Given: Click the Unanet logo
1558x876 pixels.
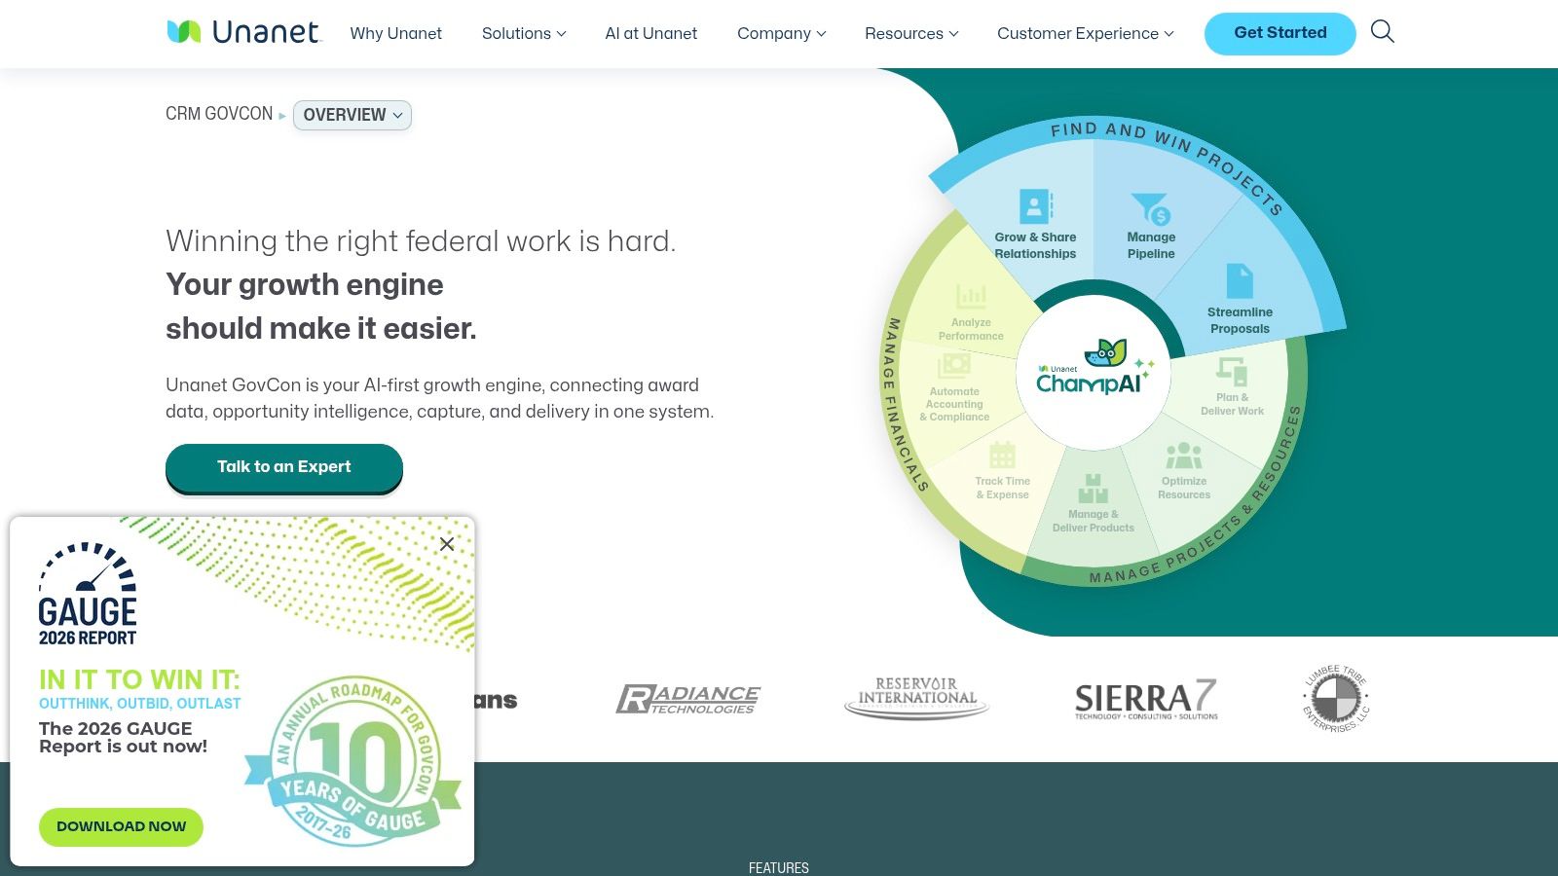Looking at the screenshot, I should pyautogui.click(x=242, y=32).
